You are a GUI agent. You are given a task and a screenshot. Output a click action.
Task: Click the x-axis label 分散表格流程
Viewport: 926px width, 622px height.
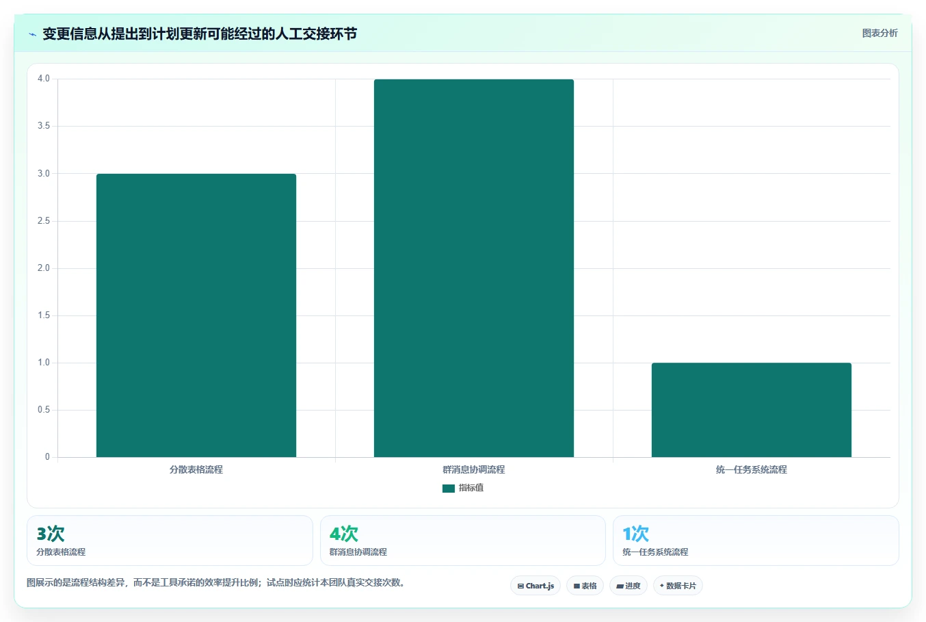196,469
